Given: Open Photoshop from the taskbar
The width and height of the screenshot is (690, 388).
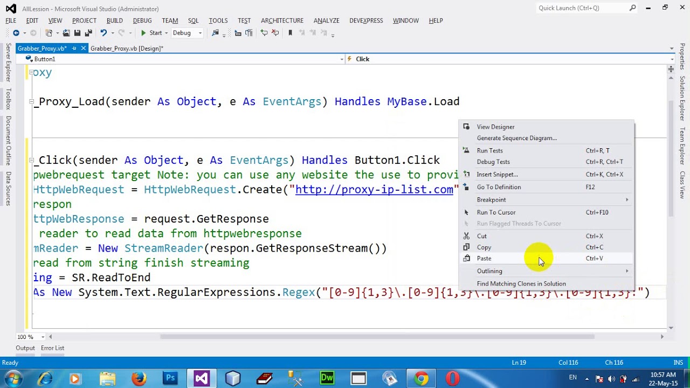Looking at the screenshot, I should click(x=170, y=378).
